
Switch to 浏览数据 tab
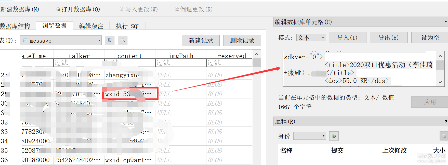point(55,26)
